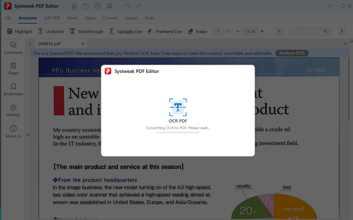Print the document with printer icon
This screenshot has width=353, height=220.
click(x=109, y=6)
